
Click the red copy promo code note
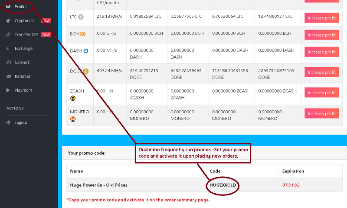138,200
